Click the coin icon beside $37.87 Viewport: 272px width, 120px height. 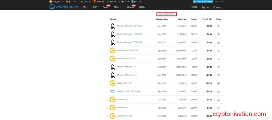pyautogui.click(x=67, y=2)
